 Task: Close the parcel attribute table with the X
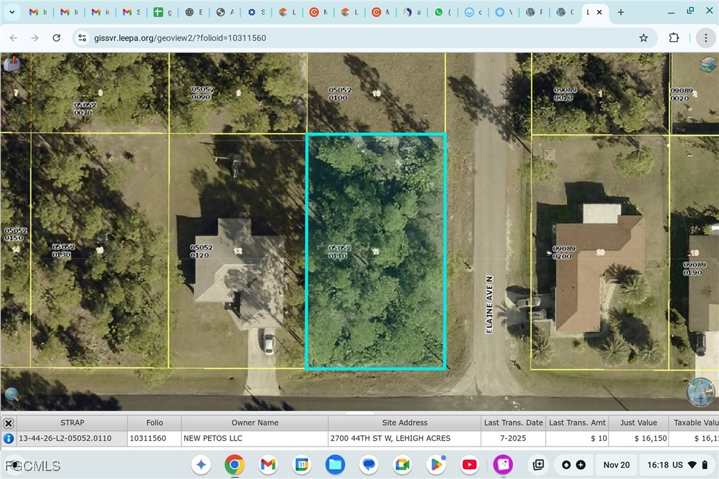tap(9, 423)
